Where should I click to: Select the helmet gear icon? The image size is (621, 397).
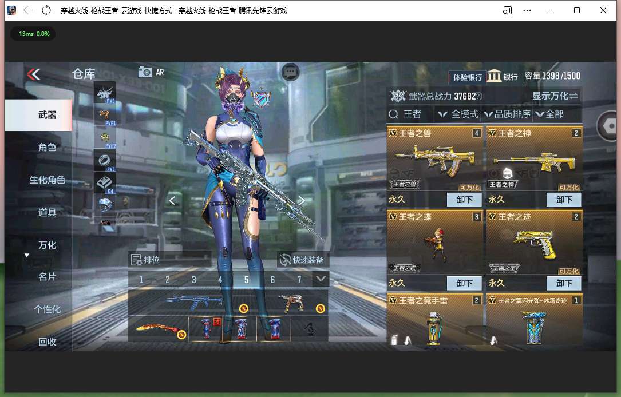pyautogui.click(x=105, y=205)
